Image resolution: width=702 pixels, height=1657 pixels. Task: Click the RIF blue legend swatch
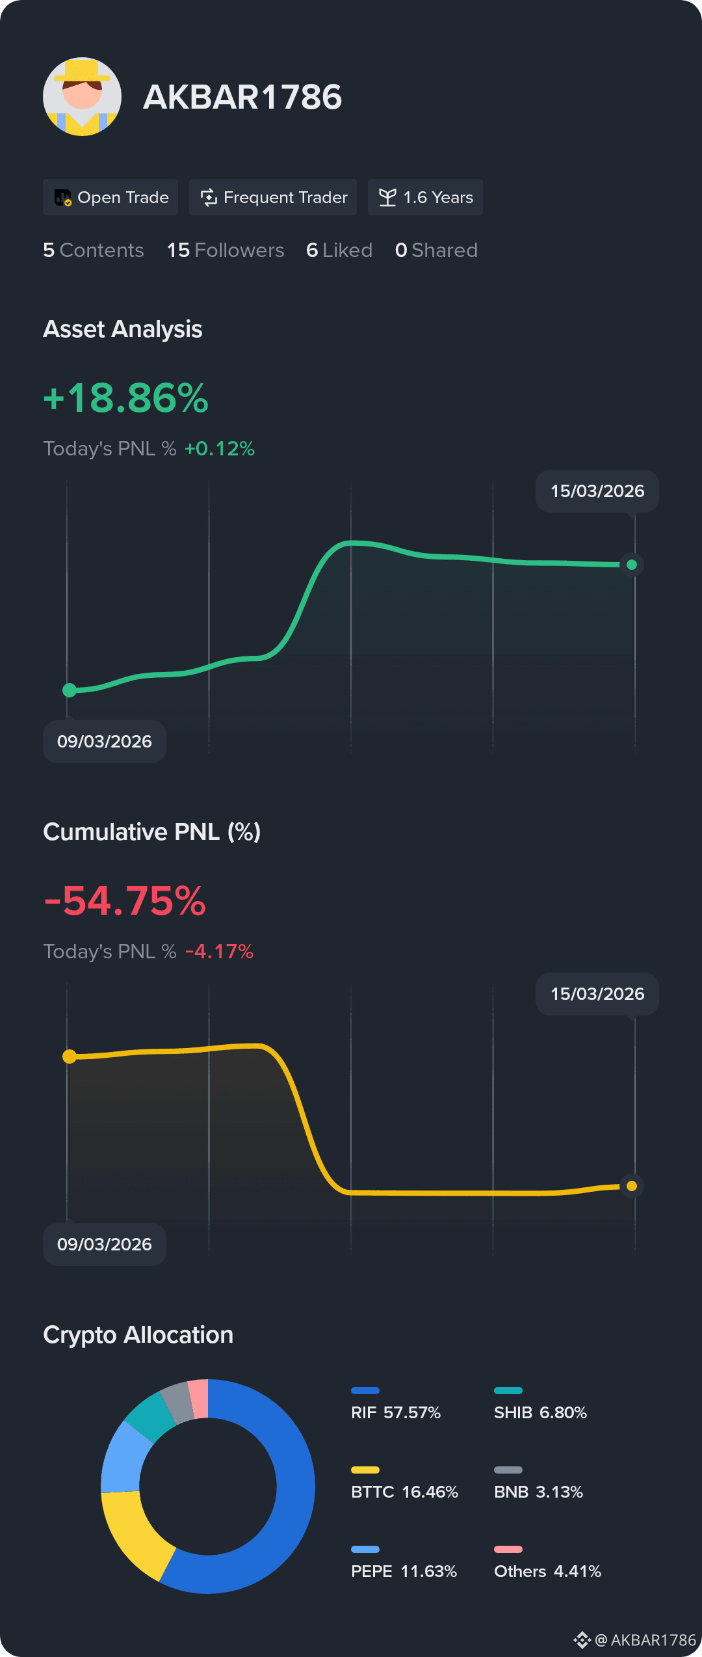coord(365,1391)
